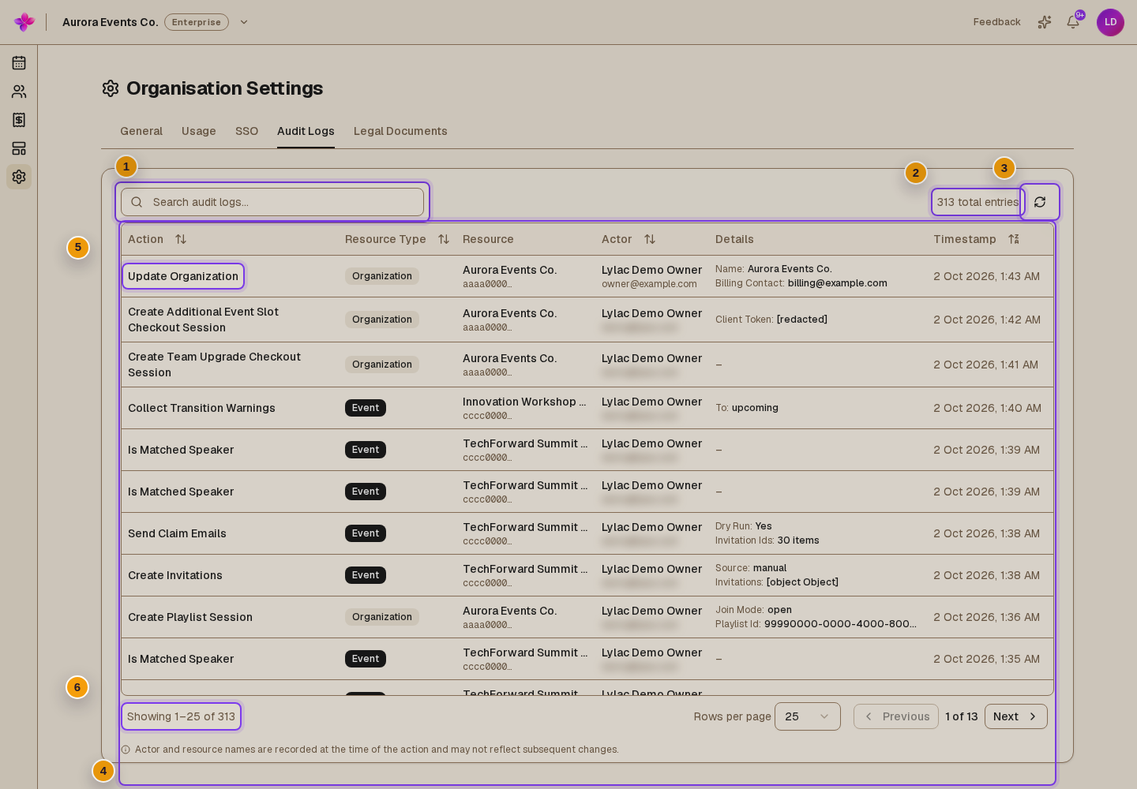
Task: Open the AI sparkle assistant icon
Action: (x=1045, y=22)
